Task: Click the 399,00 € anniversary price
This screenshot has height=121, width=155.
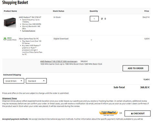Action: click(84, 61)
